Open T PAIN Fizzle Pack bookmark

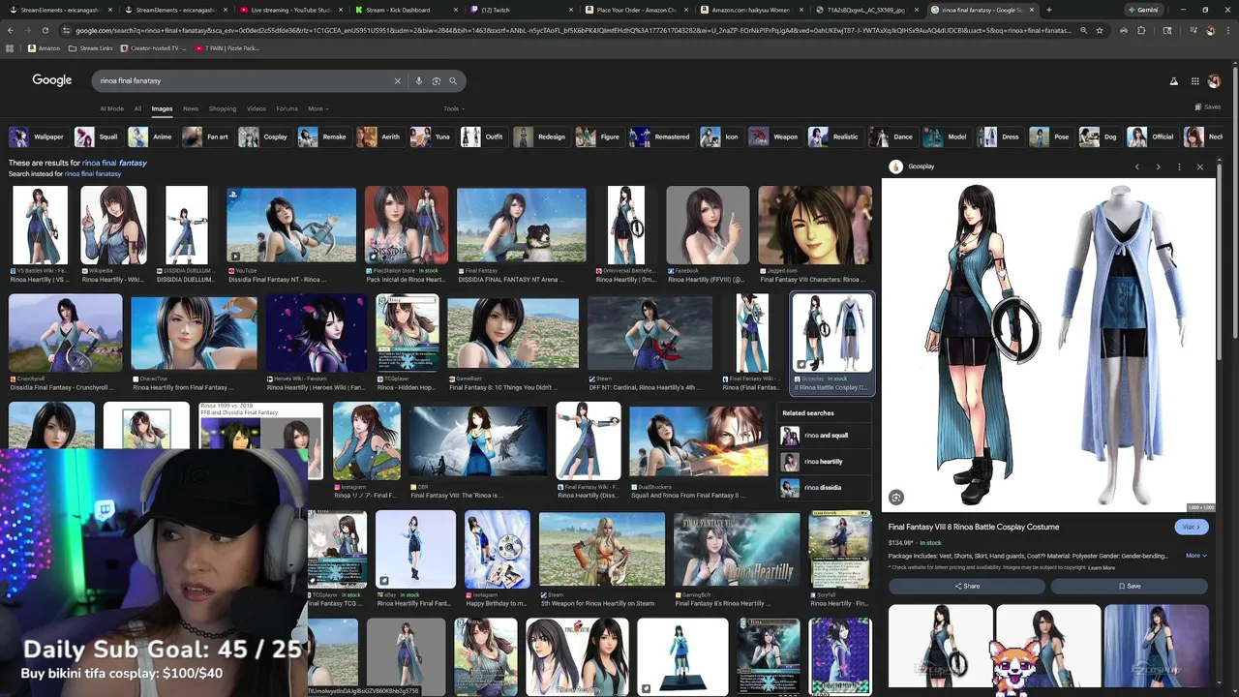[x=227, y=47]
